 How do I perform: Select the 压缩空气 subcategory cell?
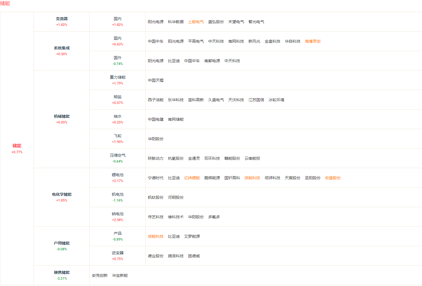pyautogui.click(x=117, y=158)
